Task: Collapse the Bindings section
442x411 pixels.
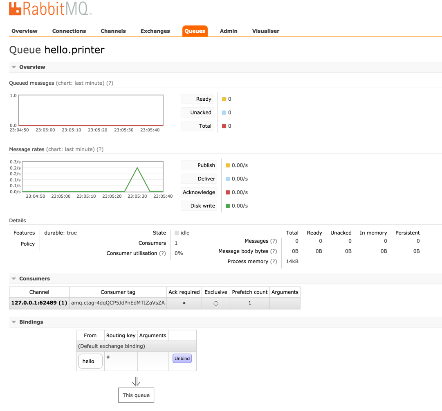Action: [14, 322]
